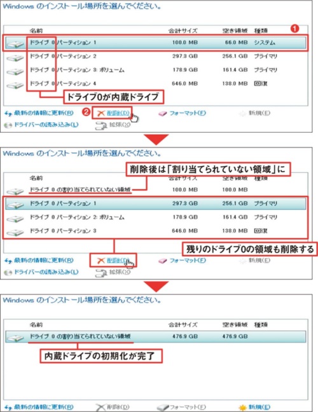
Task: Click 合計サイズ column header in bottom screenshot
Action: 183,325
